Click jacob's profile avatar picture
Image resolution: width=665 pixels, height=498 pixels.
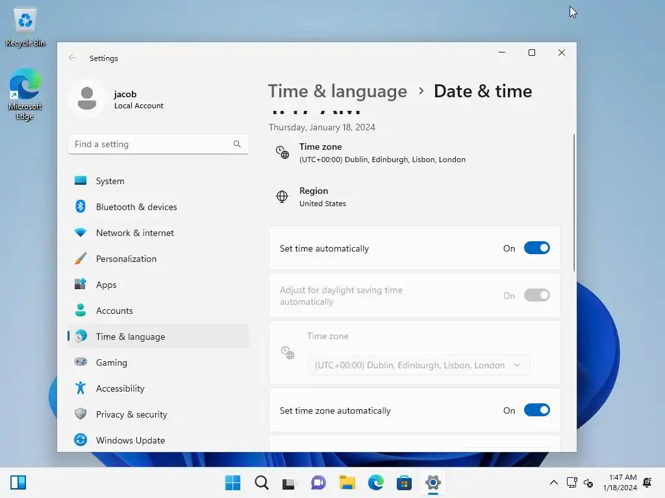point(87,99)
